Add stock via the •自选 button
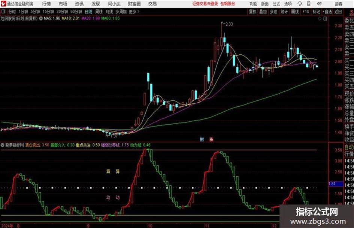 pos(327,12)
